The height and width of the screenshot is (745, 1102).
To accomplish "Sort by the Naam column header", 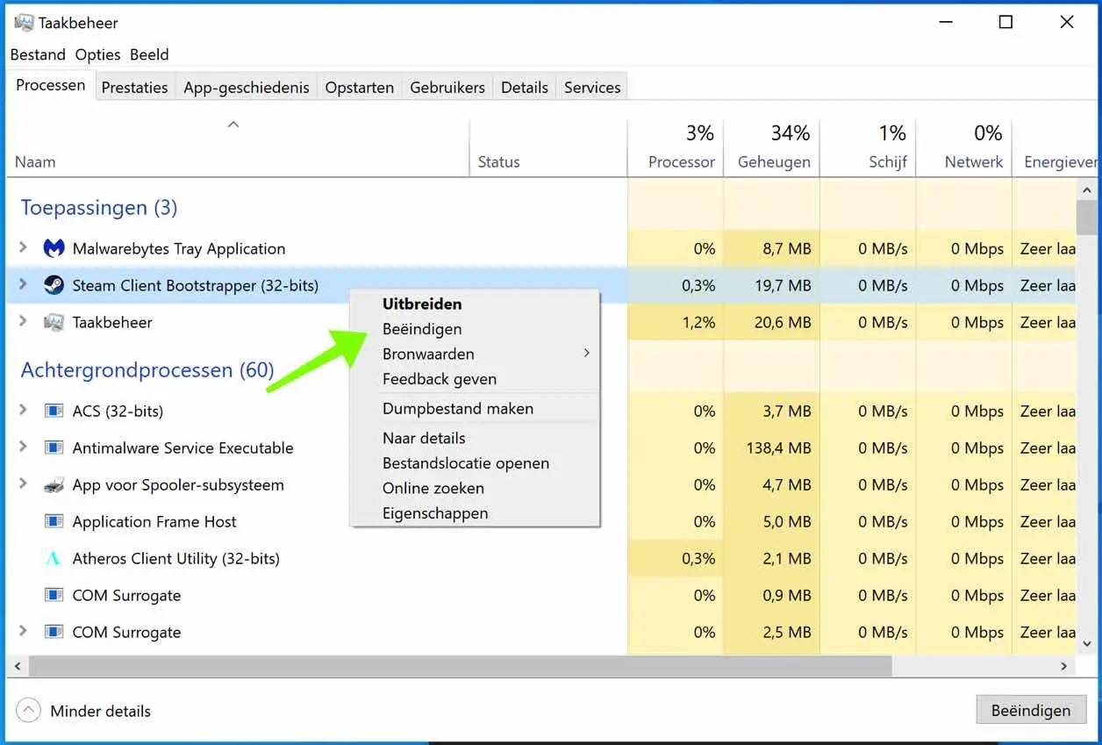I will pos(35,161).
